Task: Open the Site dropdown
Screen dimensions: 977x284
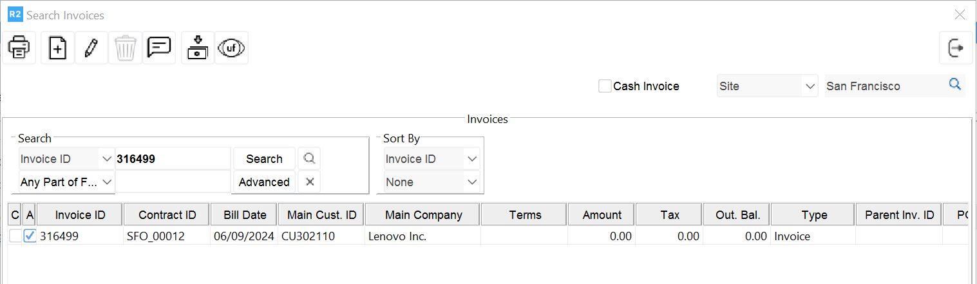Action: [x=767, y=86]
